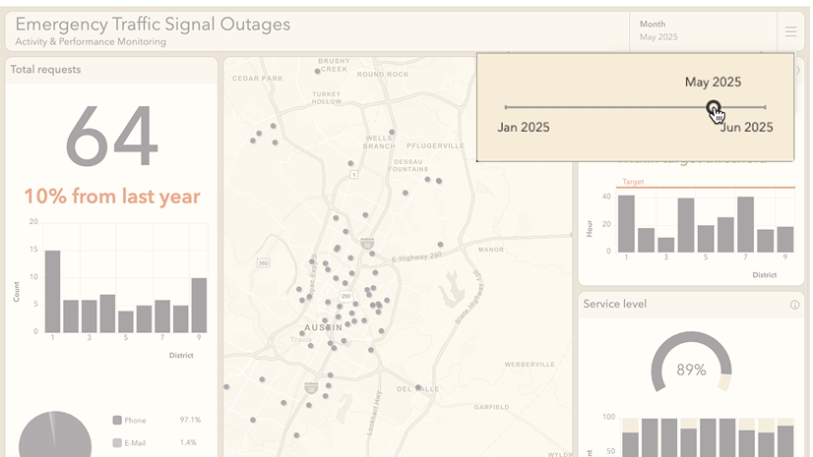Click the Interstate 35 shield near Manor highway
813x457 pixels.
click(366, 243)
